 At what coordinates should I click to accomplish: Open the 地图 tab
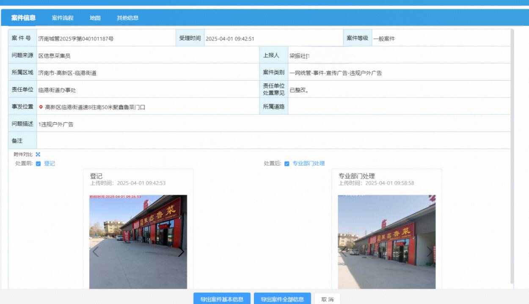tap(95, 18)
